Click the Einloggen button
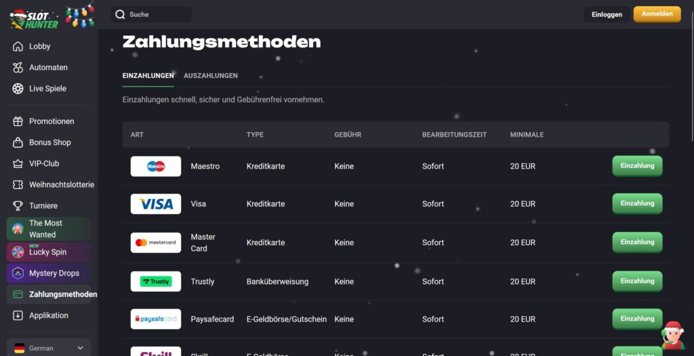The height and width of the screenshot is (356, 694). (x=607, y=14)
